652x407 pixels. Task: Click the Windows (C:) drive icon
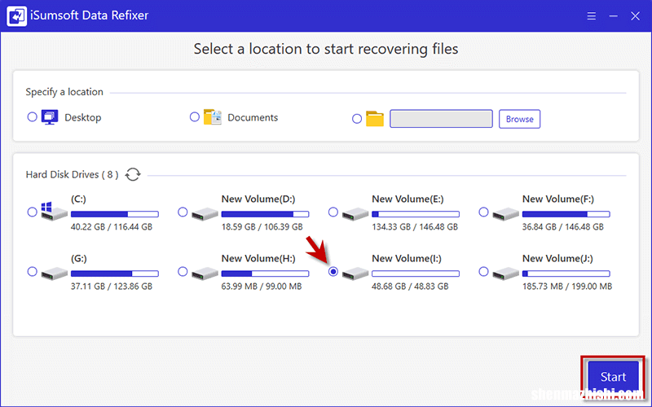[x=54, y=212]
